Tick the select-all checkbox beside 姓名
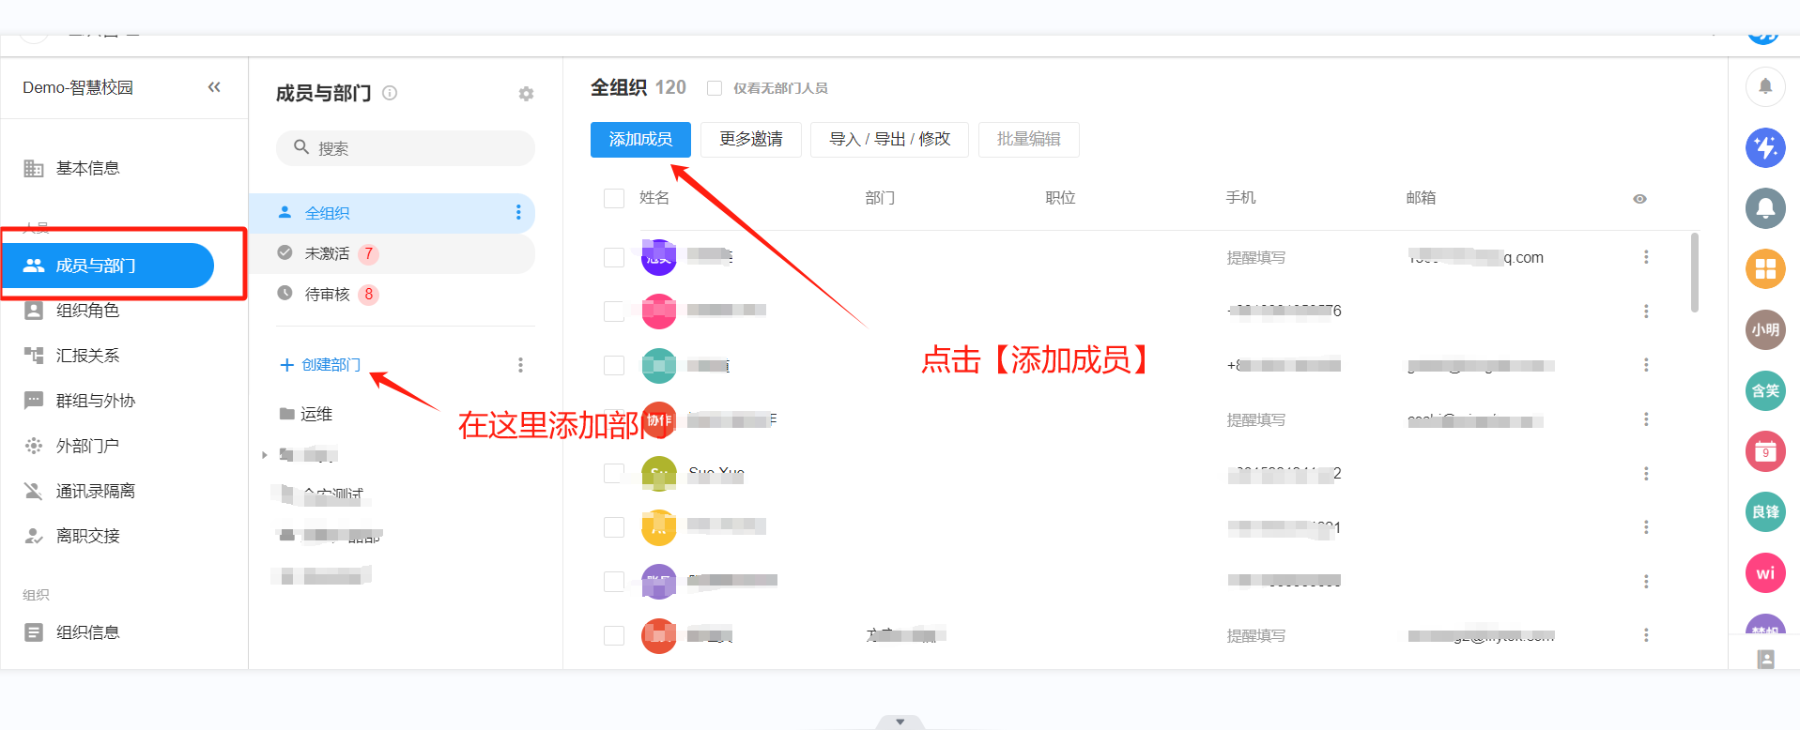 (614, 198)
